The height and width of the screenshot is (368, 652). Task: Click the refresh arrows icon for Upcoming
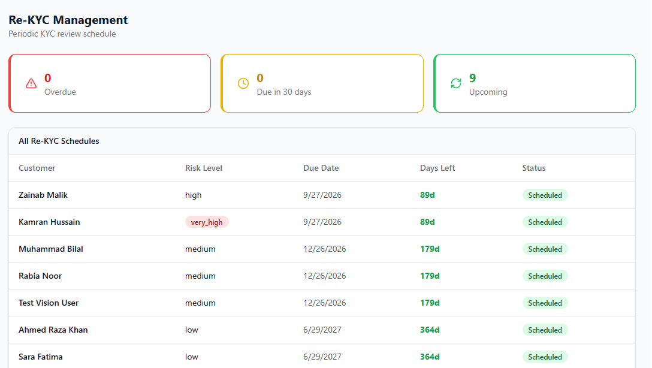(x=455, y=83)
